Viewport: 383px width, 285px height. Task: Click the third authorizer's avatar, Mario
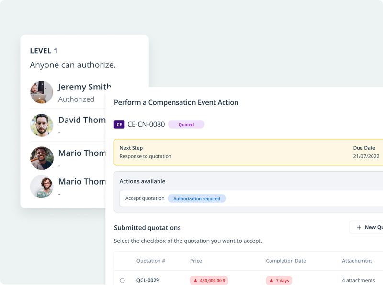pyautogui.click(x=42, y=158)
